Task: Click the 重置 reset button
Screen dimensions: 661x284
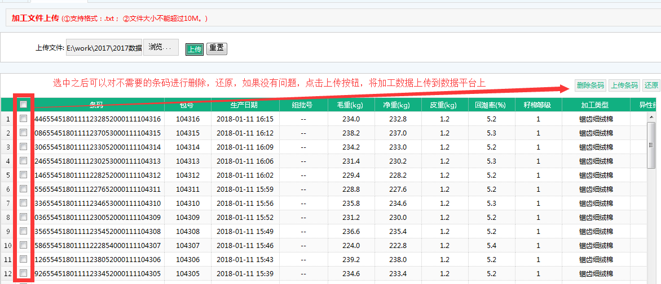Action: point(217,49)
